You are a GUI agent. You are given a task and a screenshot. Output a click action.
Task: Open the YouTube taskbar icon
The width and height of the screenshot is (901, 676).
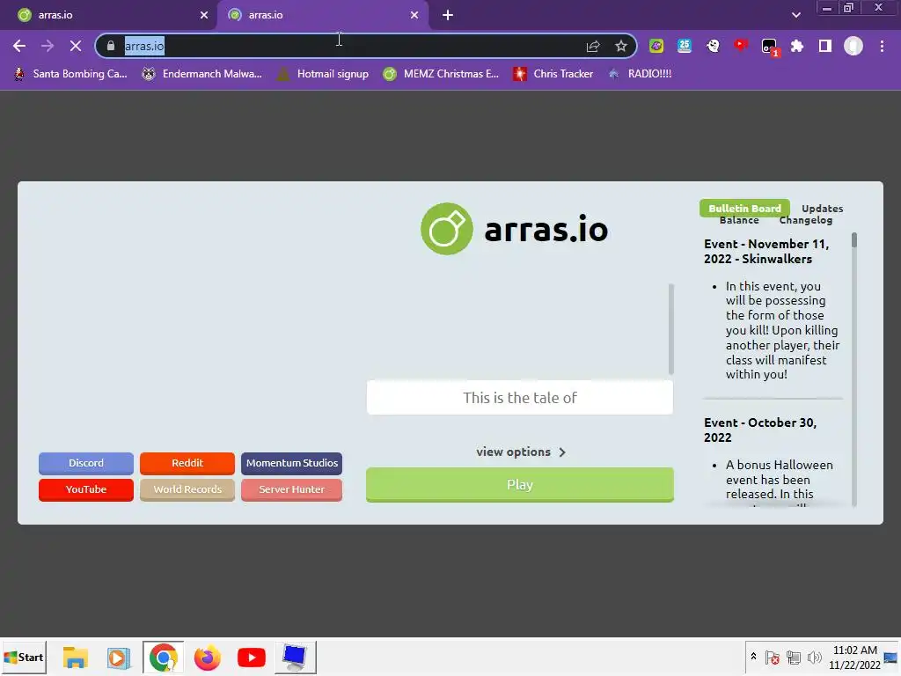point(251,658)
